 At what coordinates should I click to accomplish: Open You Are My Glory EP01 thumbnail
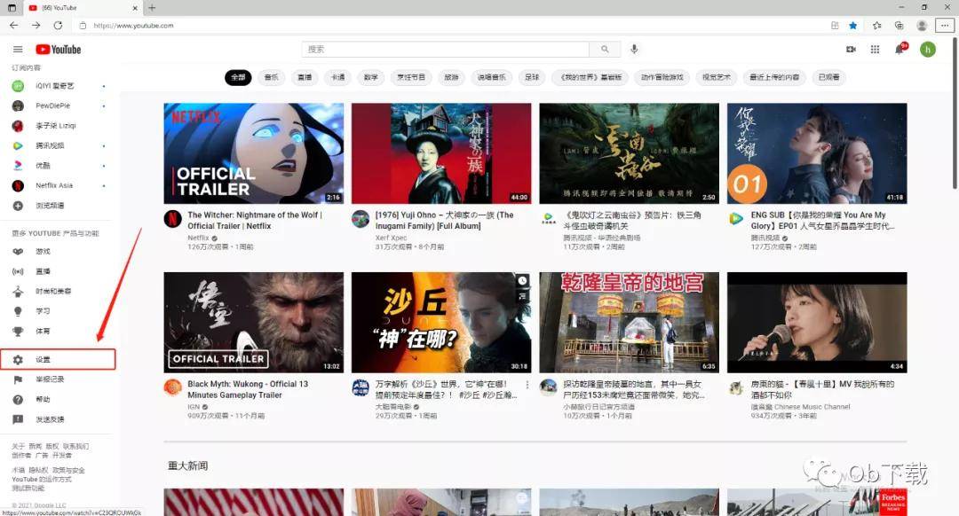(x=817, y=153)
